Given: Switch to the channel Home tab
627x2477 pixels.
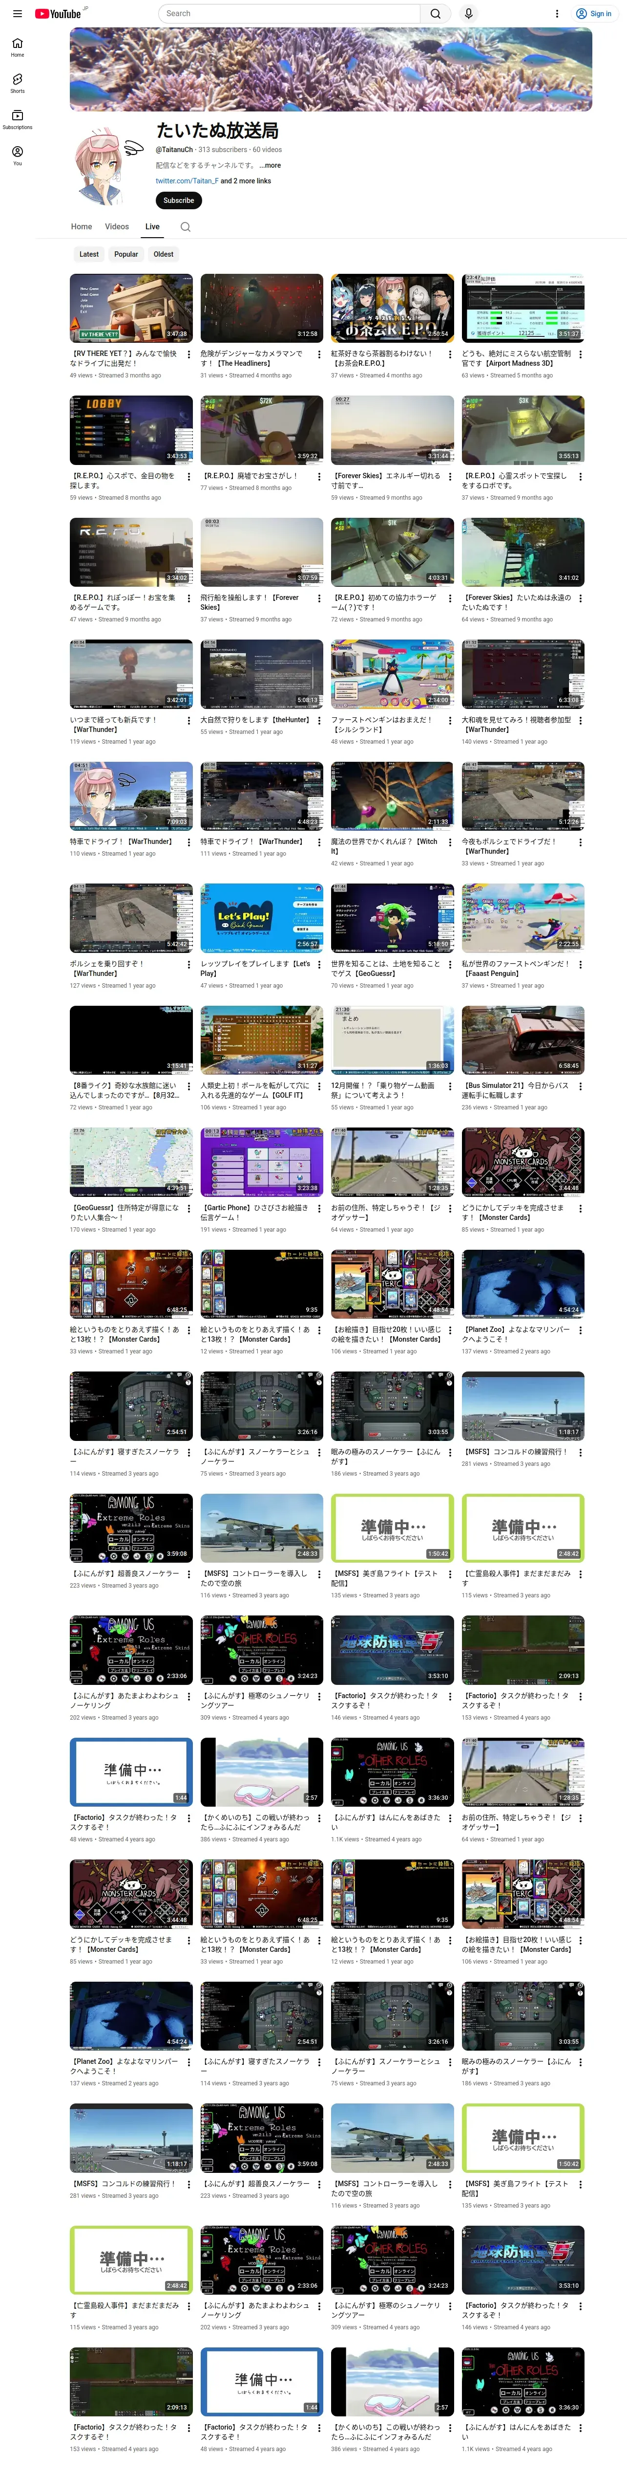Looking at the screenshot, I should [x=82, y=227].
